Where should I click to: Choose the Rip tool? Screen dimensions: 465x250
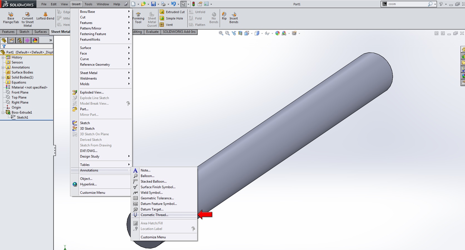click(224, 16)
